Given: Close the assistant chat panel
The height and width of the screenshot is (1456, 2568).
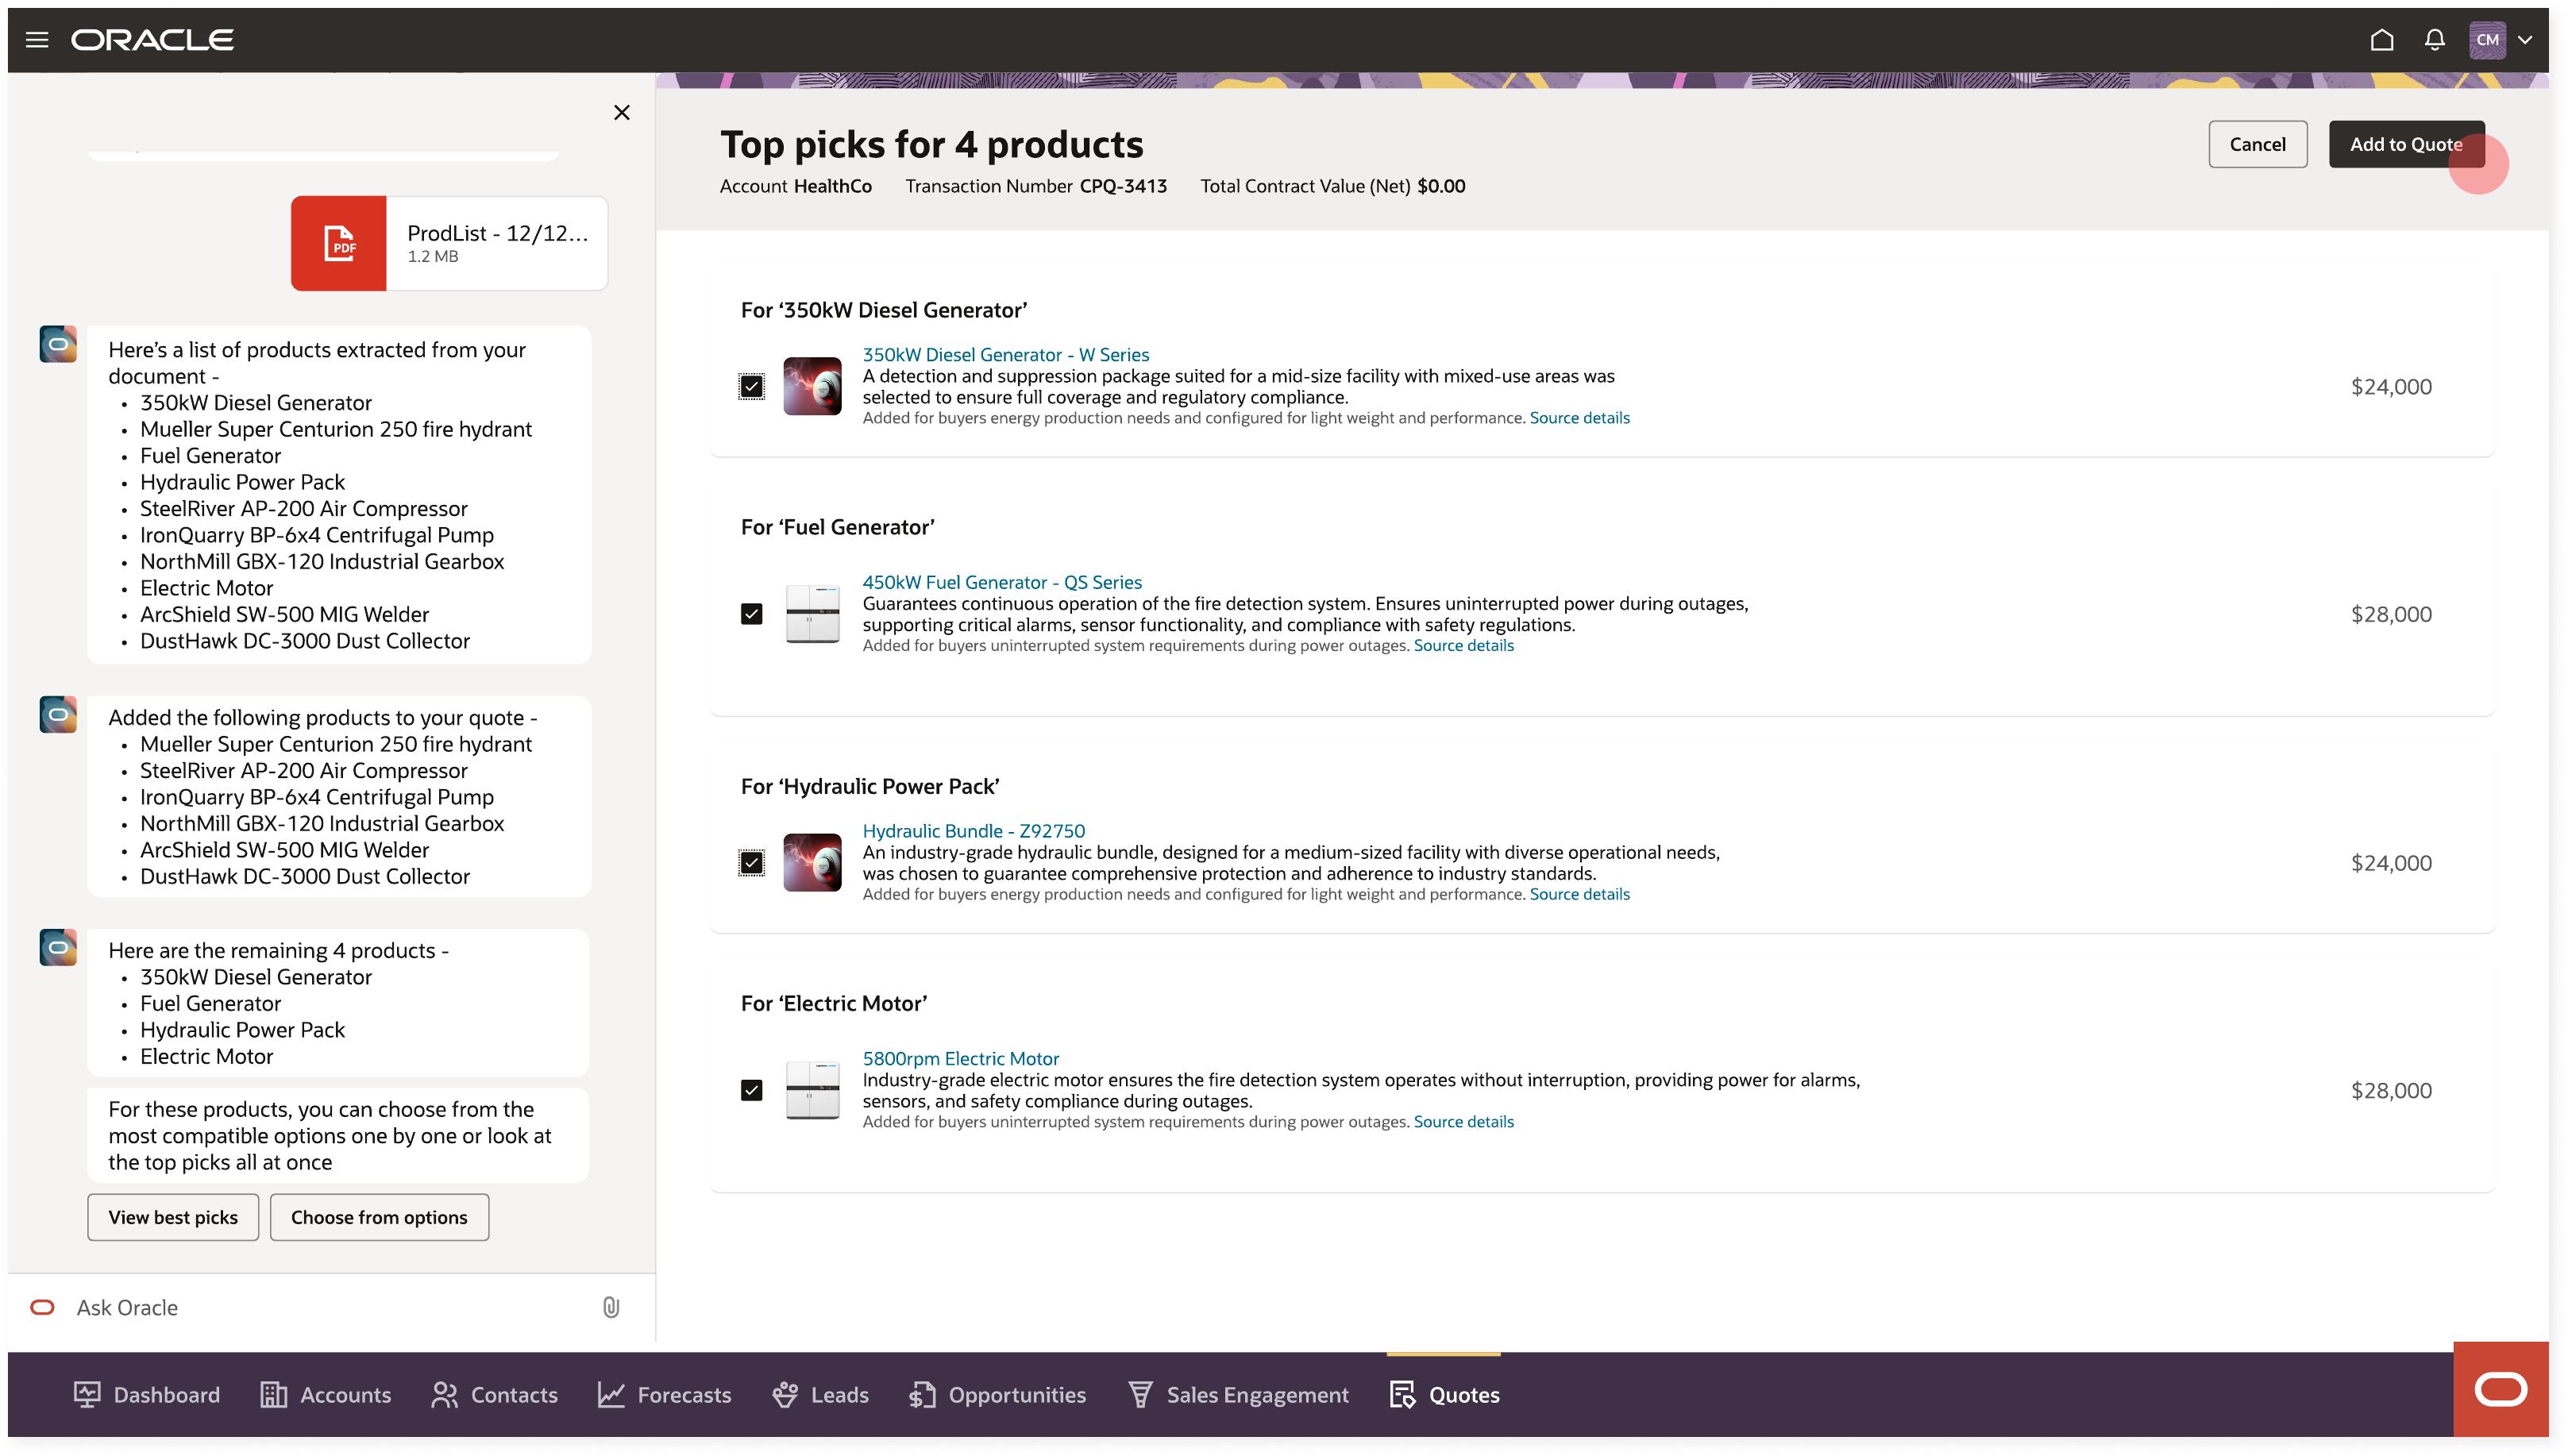Looking at the screenshot, I should [621, 112].
